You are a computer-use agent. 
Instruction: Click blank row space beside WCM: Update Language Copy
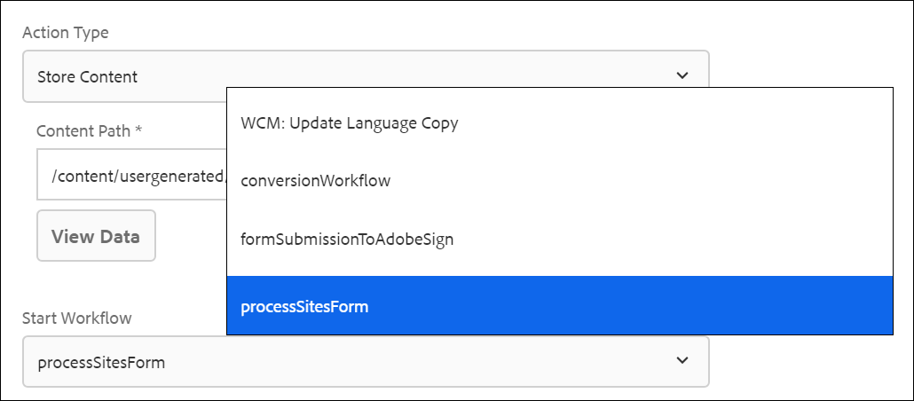[674, 123]
